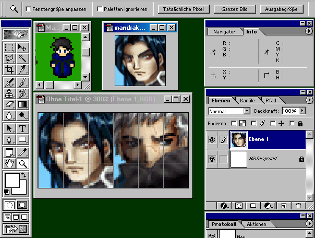This screenshot has width=315, height=238.
Task: Add a layer style to layer
Action: (x=224, y=206)
